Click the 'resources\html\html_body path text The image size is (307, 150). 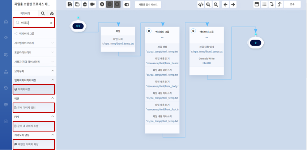(162, 86)
